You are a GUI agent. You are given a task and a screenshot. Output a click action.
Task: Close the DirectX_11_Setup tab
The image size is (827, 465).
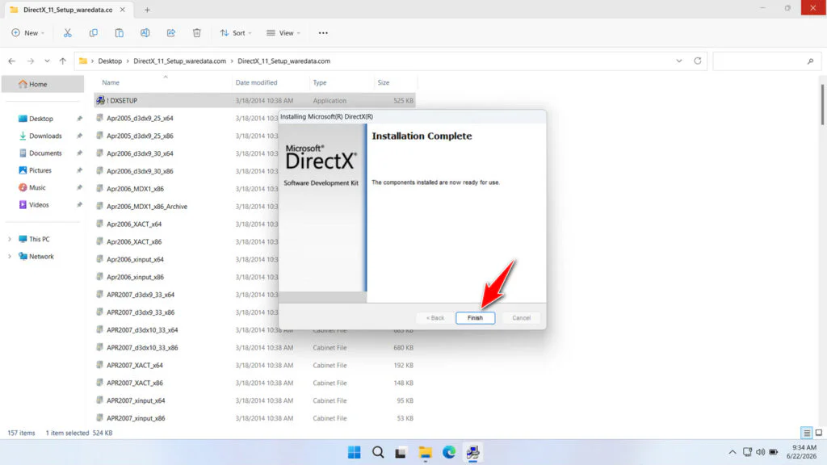coord(123,10)
